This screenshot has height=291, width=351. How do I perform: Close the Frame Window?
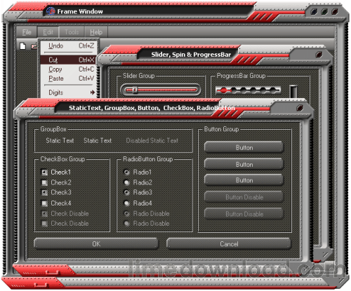click(x=335, y=11)
